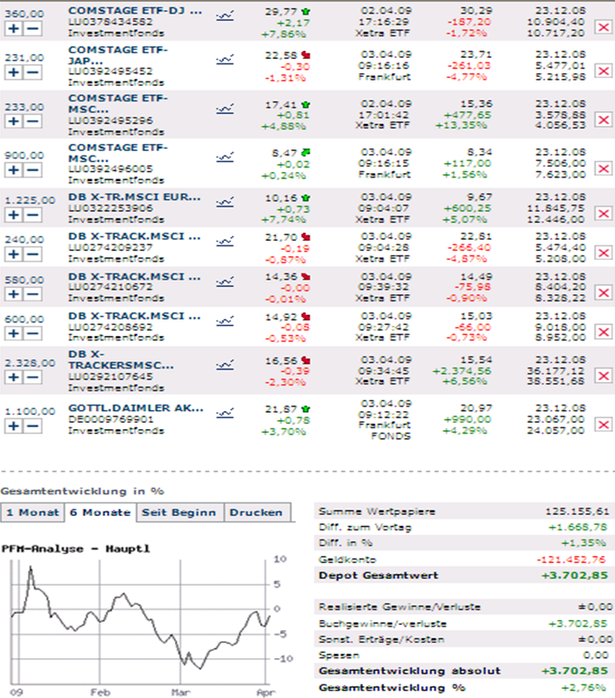This screenshot has height=698, width=615.
Task: Delete the LU0274210672 position with red X
Action: [604, 292]
